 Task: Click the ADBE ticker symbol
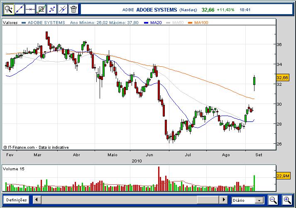[128, 10]
